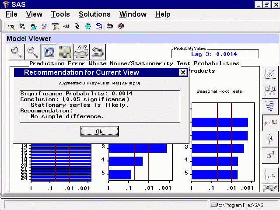Open the File menu
Viewport: 280px width, 210px height.
(11, 14)
